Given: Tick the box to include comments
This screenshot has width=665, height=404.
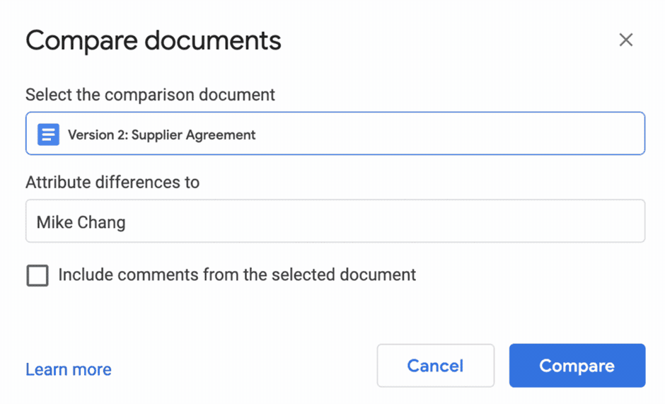Looking at the screenshot, I should (37, 275).
